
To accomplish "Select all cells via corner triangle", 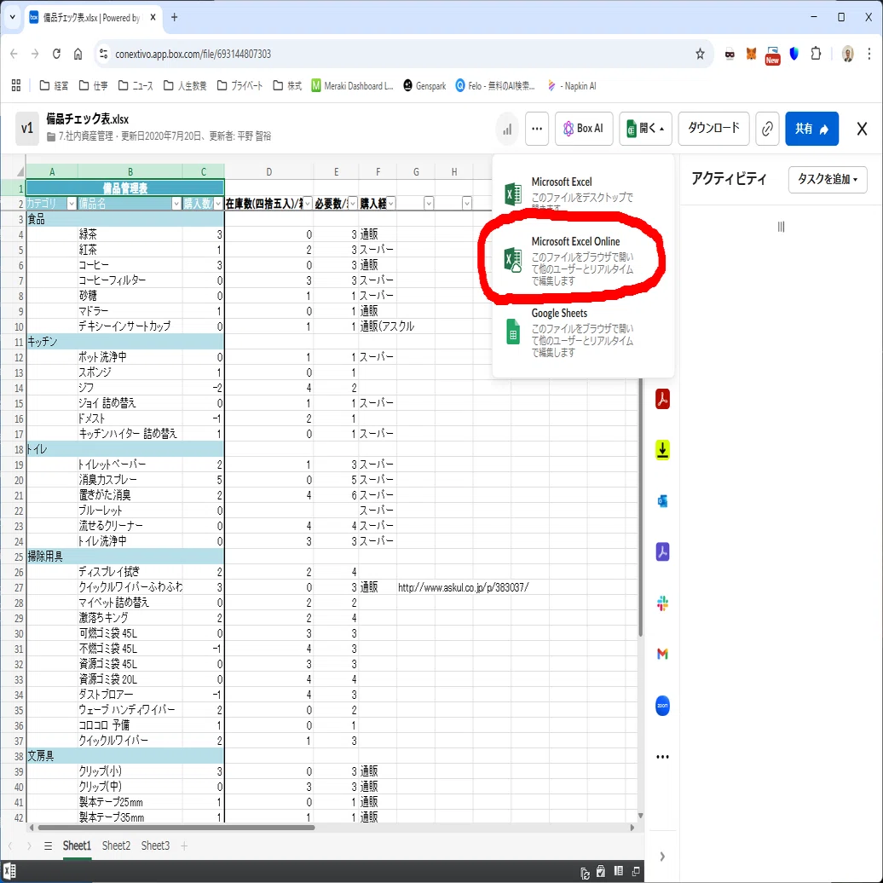I will click(x=20, y=172).
